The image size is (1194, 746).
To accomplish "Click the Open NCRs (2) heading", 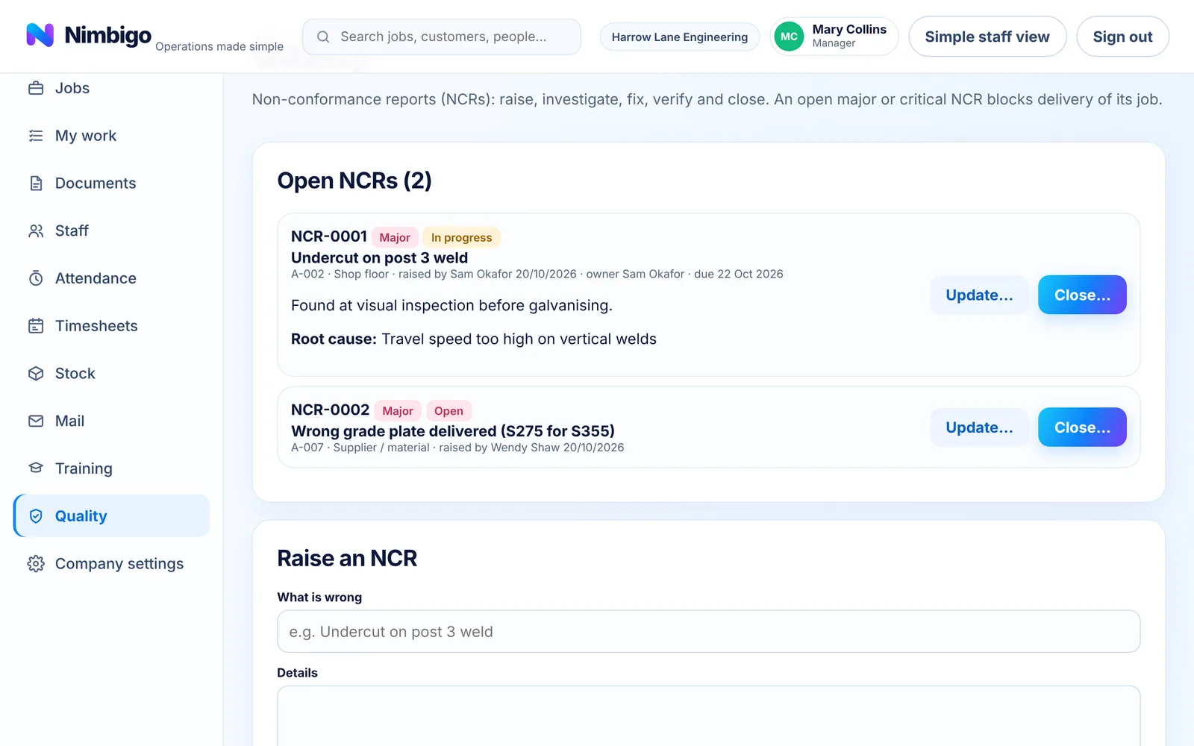I will pos(354,181).
